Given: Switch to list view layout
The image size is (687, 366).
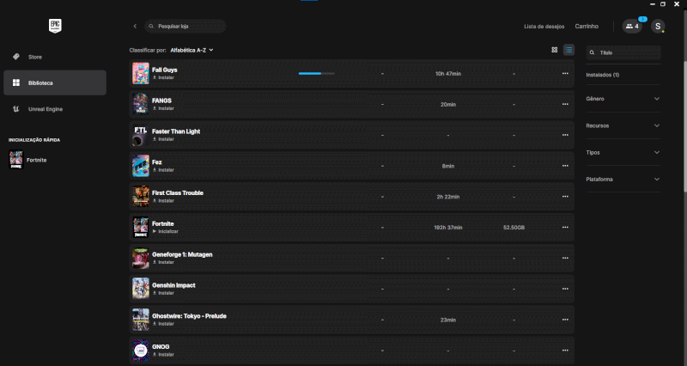Looking at the screenshot, I should pos(568,50).
